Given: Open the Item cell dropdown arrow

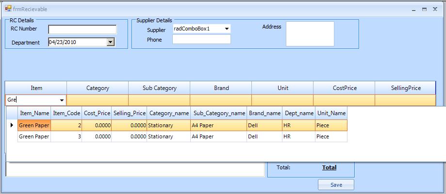Looking at the screenshot, I should tap(62, 100).
